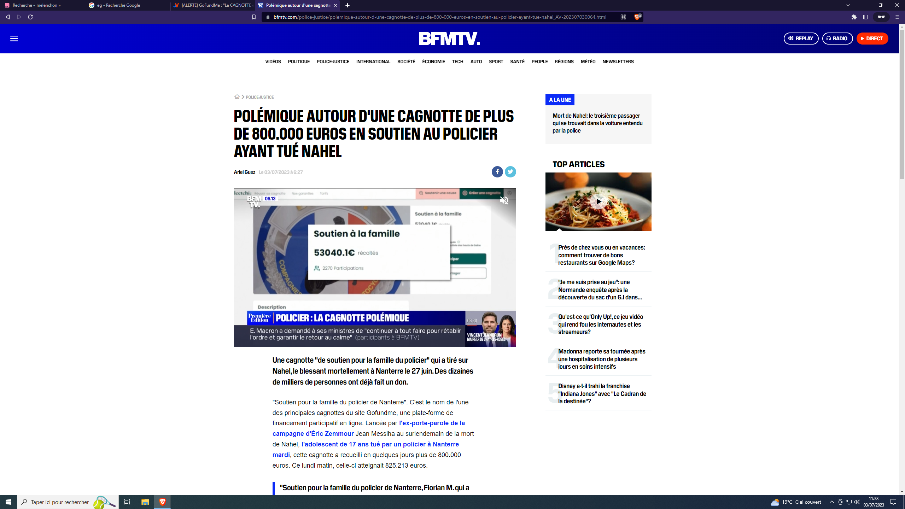This screenshot has width=905, height=509.
Task: Click the DIRECT live button
Action: 872,39
